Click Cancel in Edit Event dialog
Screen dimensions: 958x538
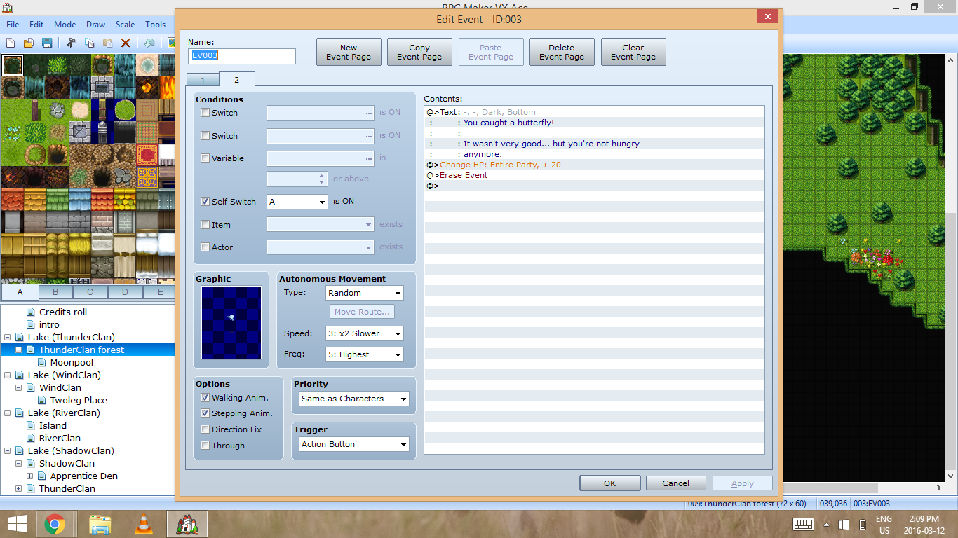pos(675,483)
